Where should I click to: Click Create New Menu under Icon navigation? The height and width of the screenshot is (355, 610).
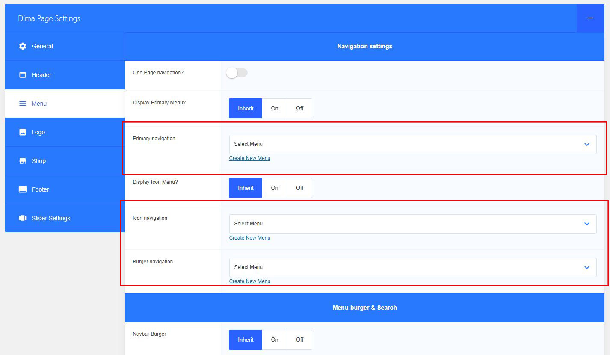pos(250,238)
